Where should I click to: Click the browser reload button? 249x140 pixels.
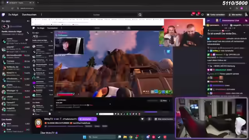tap(12, 8)
